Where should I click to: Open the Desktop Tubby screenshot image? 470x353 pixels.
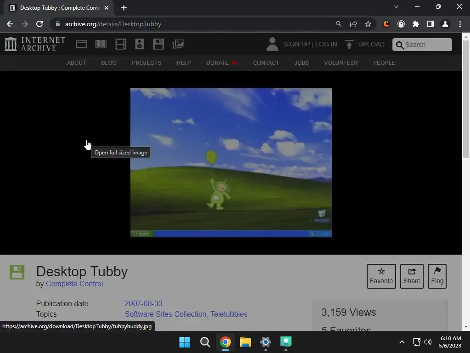pyautogui.click(x=231, y=162)
